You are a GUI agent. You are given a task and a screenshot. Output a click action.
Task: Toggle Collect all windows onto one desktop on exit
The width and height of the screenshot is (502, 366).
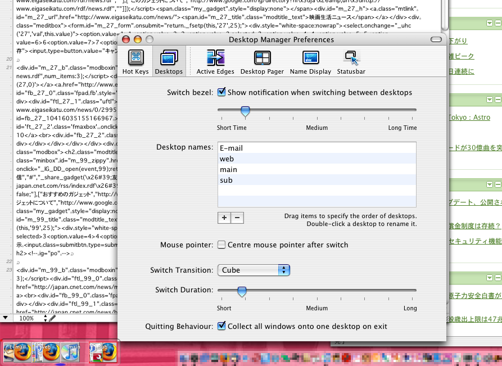click(221, 326)
